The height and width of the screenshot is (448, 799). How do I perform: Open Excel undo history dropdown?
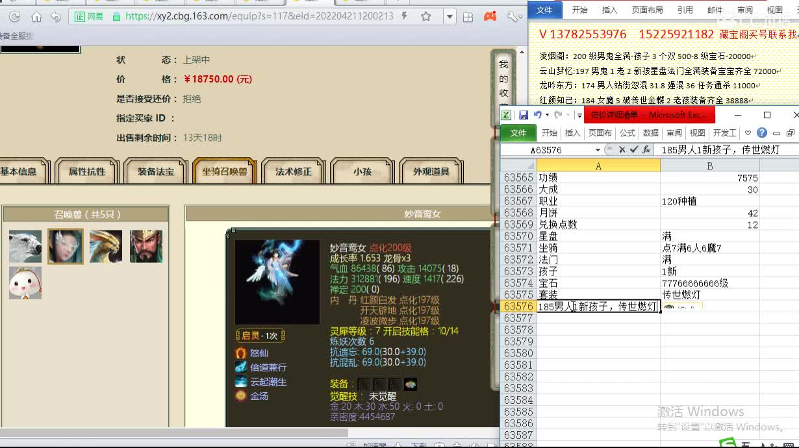[547, 115]
